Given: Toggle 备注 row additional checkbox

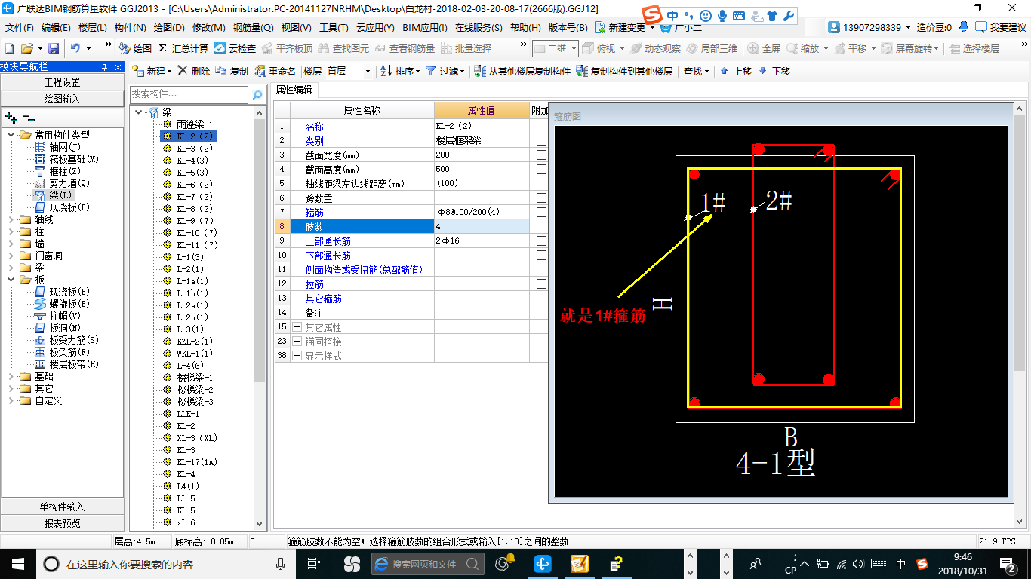Looking at the screenshot, I should coord(541,313).
